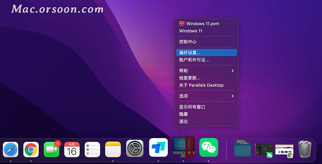Open the Reminders app in Dock
The height and width of the screenshot is (164, 322).
pos(92,150)
